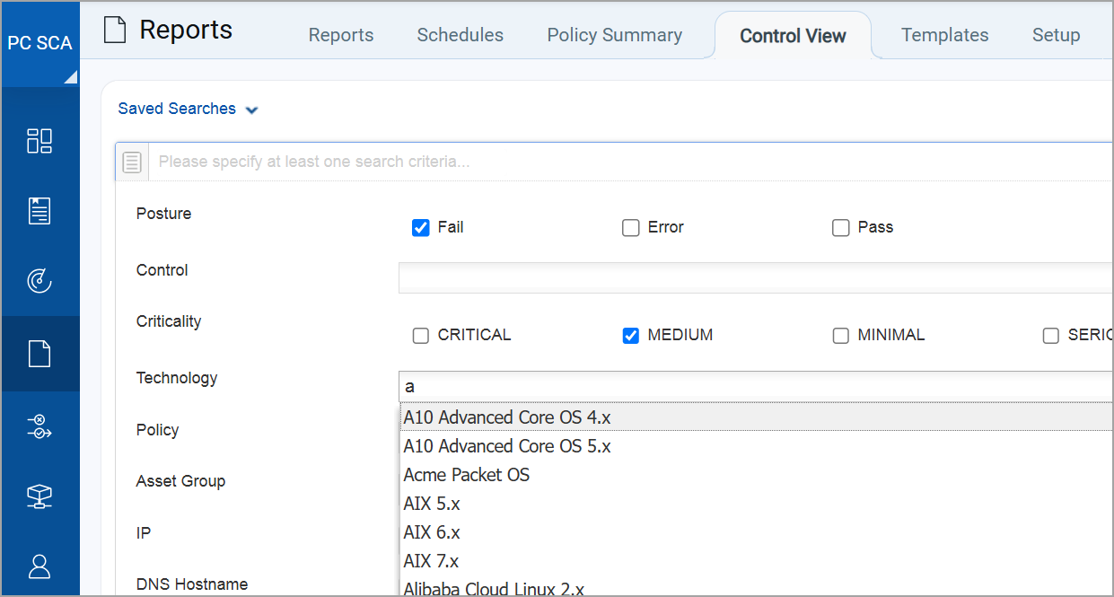
Task: Click the Control input field
Action: coord(755,278)
